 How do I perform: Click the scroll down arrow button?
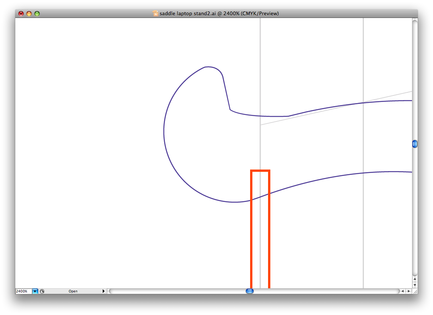click(x=415, y=285)
